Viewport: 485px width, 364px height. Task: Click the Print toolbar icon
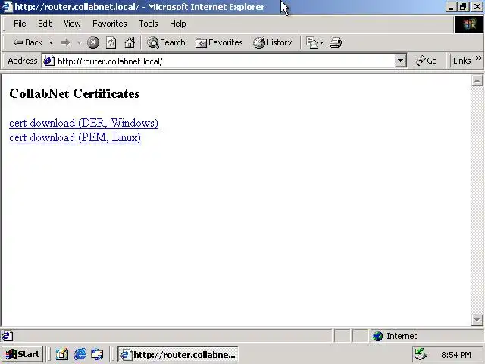(336, 42)
